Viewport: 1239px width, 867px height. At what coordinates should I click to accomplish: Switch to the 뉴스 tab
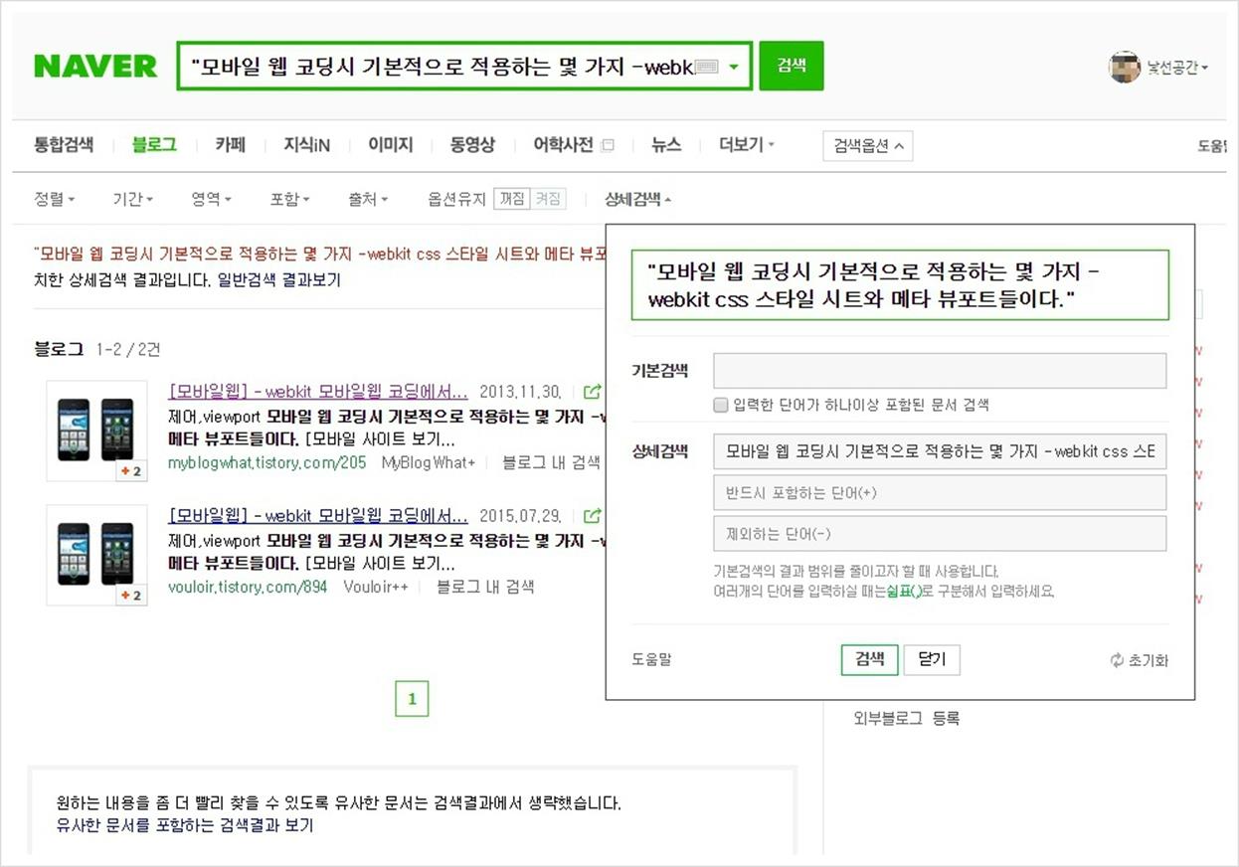pos(666,145)
